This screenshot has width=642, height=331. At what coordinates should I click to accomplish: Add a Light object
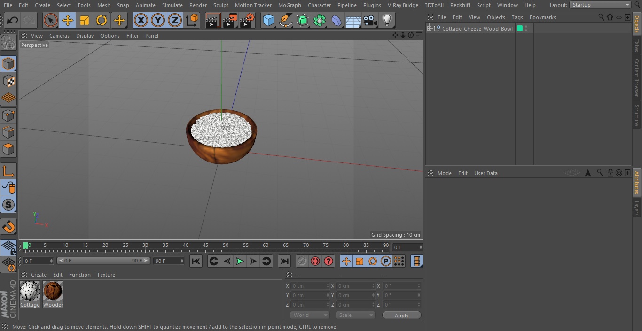[x=387, y=20]
